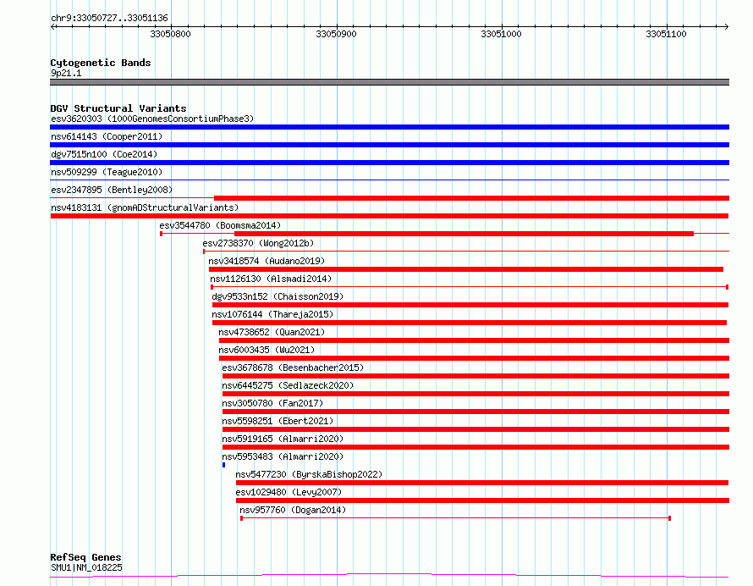Click ruler tick label 33050800
Image resolution: width=753 pixels, height=586 pixels.
(x=170, y=34)
